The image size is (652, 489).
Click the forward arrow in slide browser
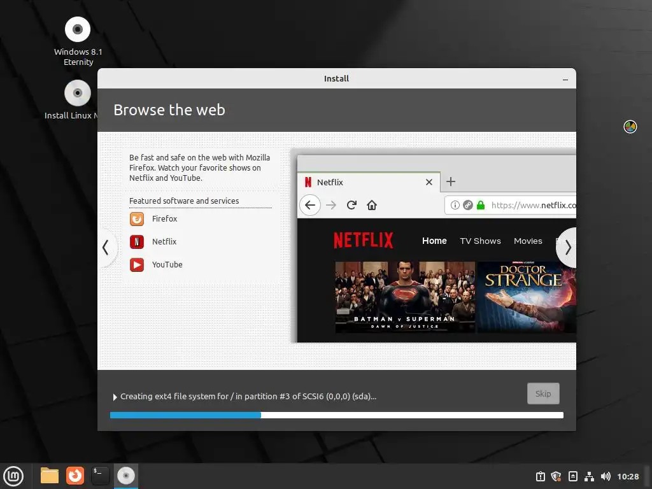tap(331, 205)
